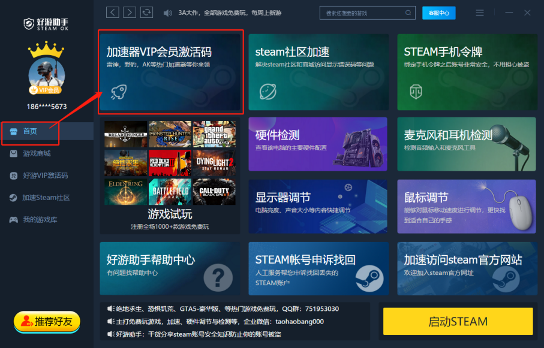
Task: Click the forward navigation arrow
Action: tap(130, 13)
